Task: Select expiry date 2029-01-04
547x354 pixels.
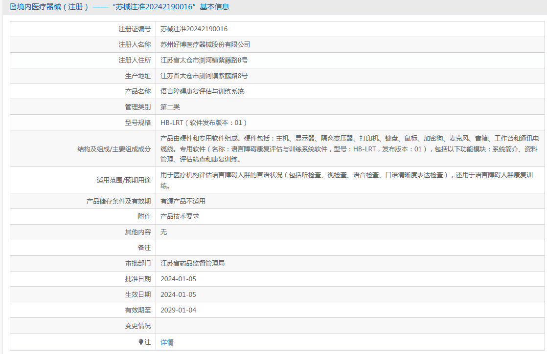Action: coord(178,310)
